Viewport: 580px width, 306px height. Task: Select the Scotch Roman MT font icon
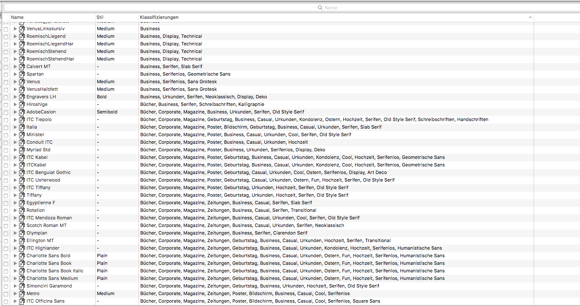click(x=22, y=225)
